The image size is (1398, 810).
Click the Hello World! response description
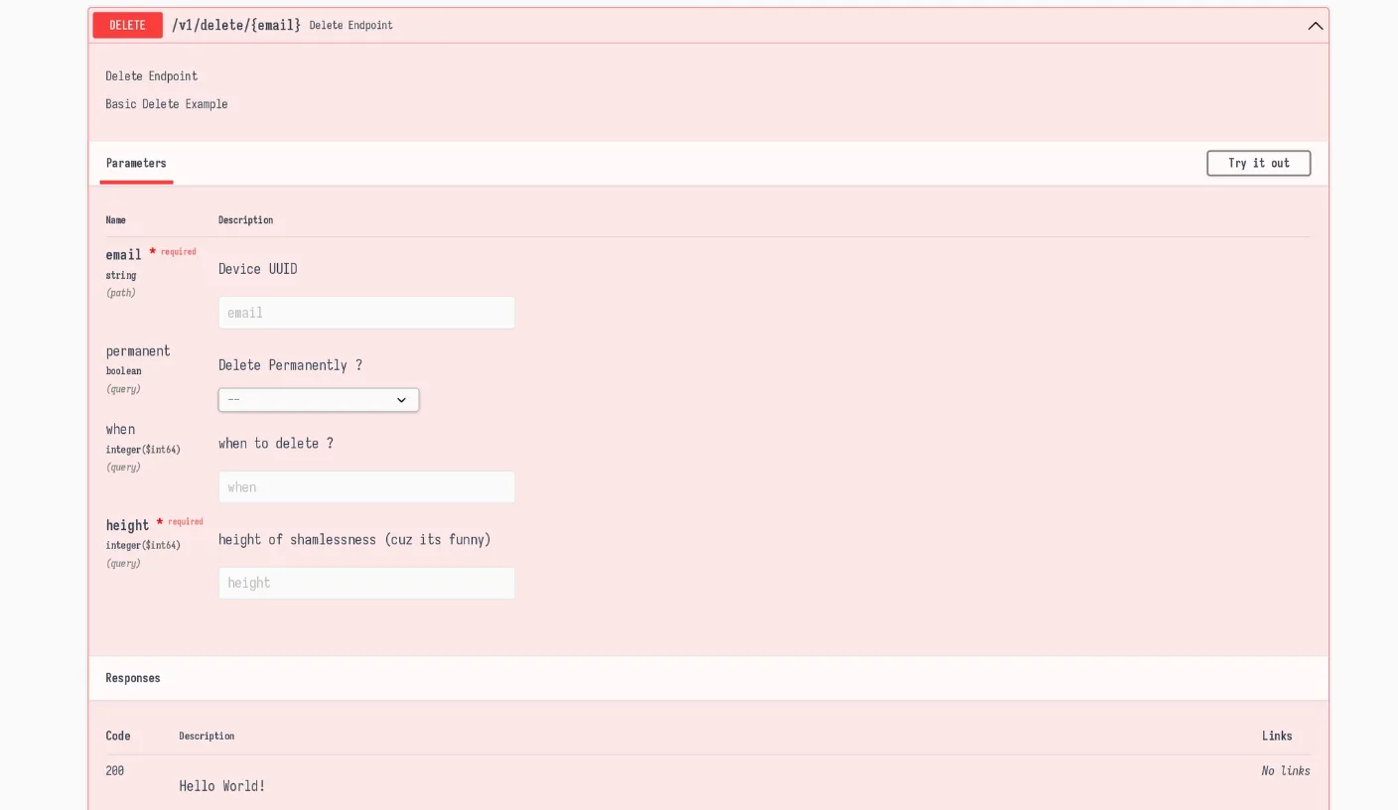click(x=221, y=786)
